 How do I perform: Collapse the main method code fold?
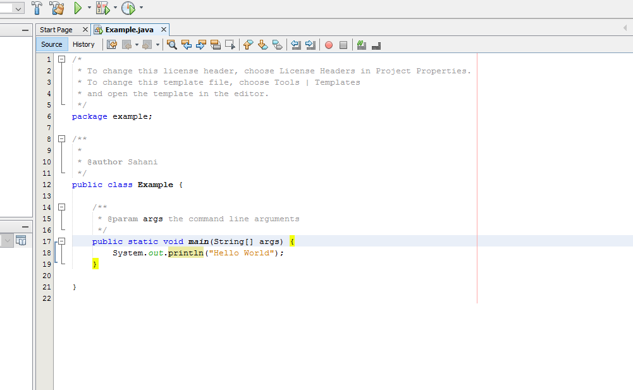click(61, 241)
